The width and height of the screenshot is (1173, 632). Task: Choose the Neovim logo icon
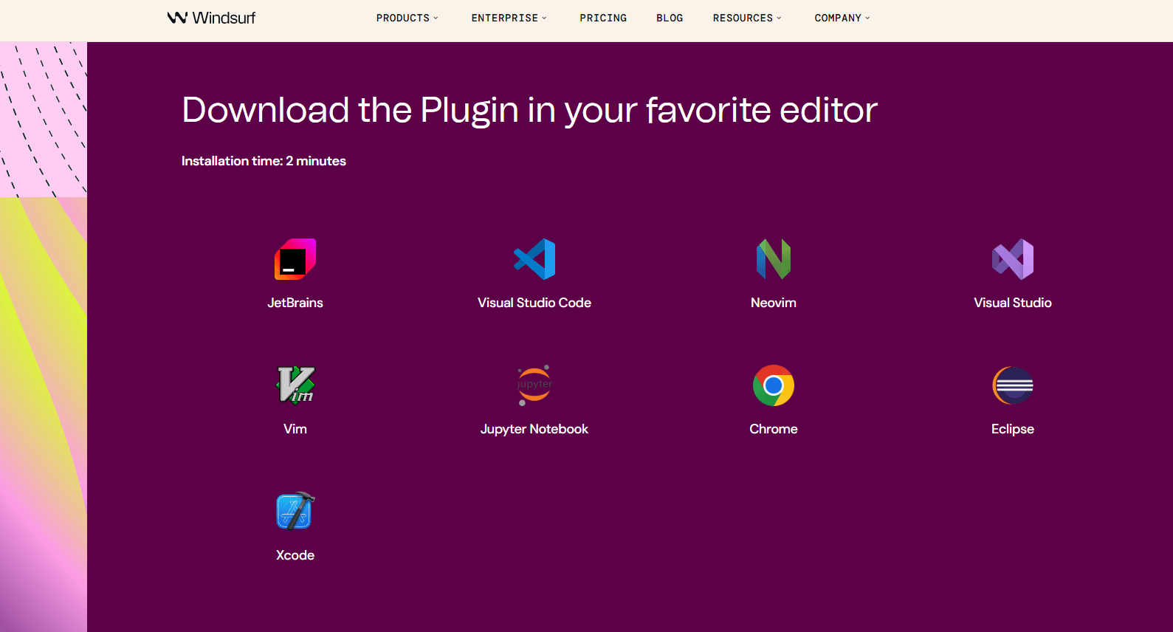pos(774,259)
